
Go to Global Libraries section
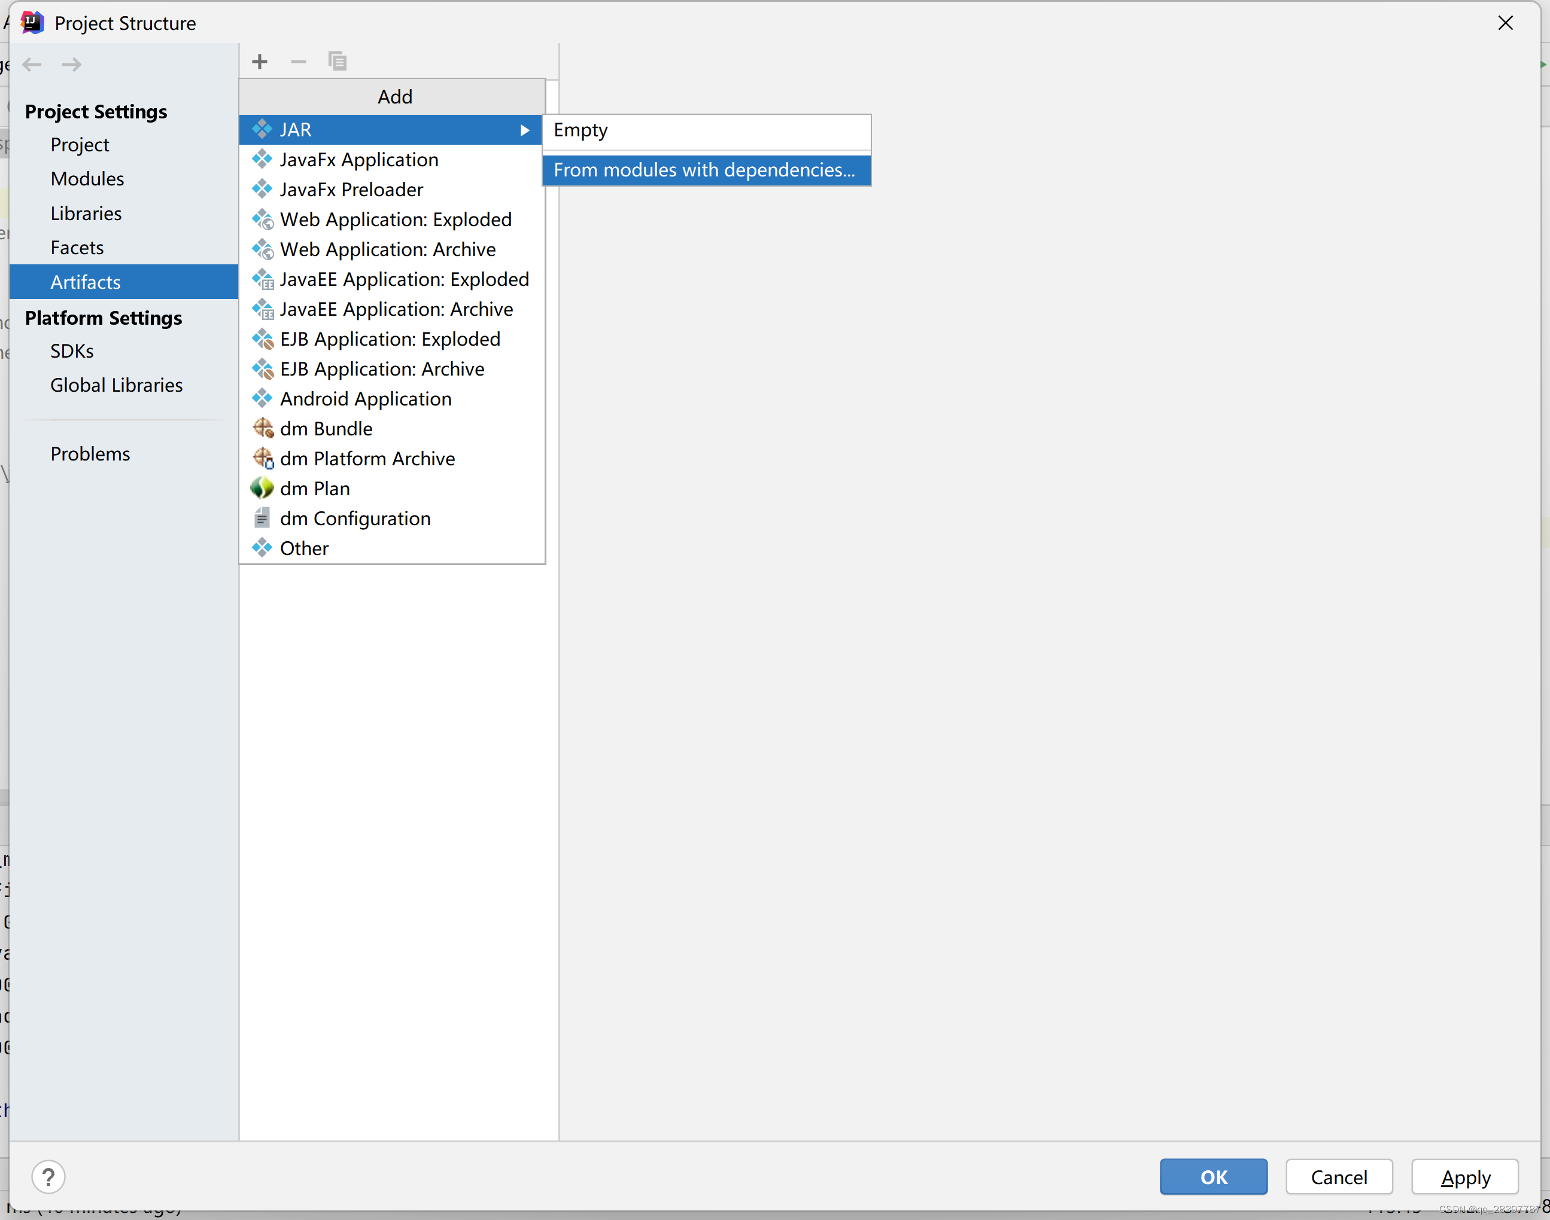pyautogui.click(x=117, y=386)
